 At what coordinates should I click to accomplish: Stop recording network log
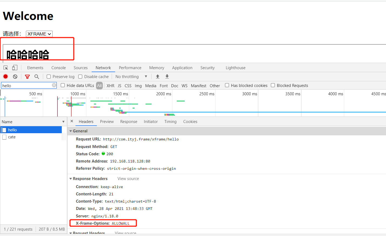(x=5, y=76)
